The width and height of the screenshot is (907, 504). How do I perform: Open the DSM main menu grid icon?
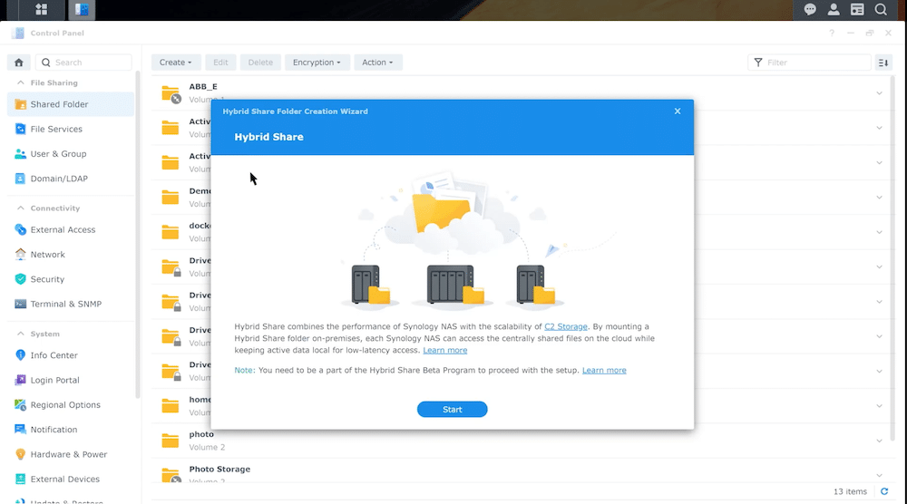click(41, 9)
